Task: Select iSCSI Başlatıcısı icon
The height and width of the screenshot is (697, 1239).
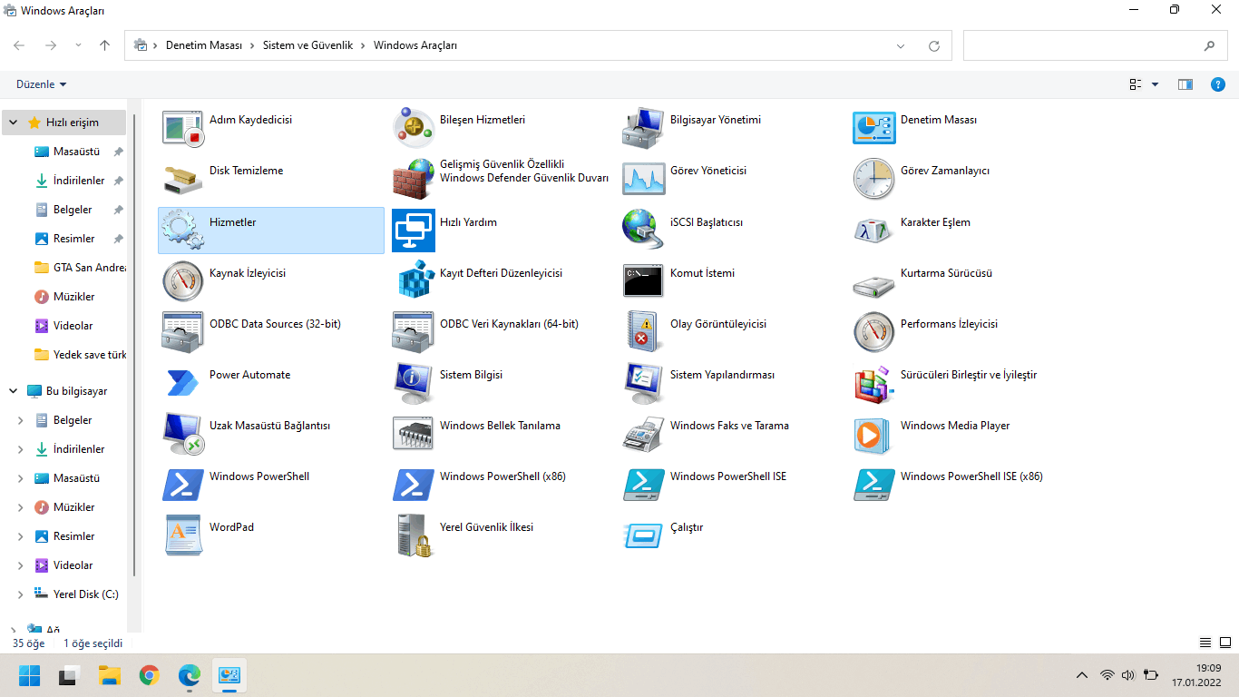Action: coord(644,230)
